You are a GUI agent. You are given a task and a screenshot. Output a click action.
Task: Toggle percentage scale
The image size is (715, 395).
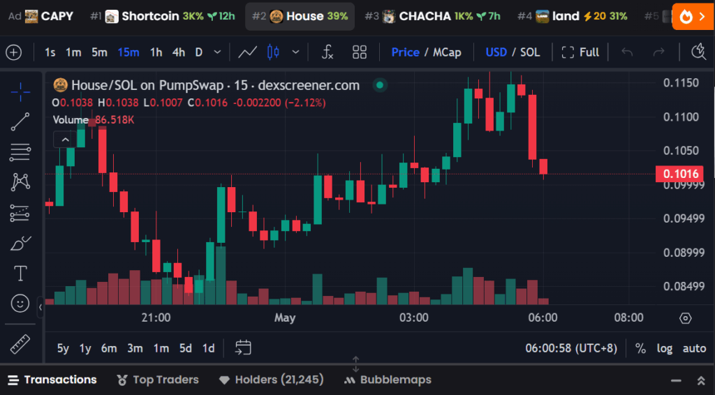(x=641, y=348)
